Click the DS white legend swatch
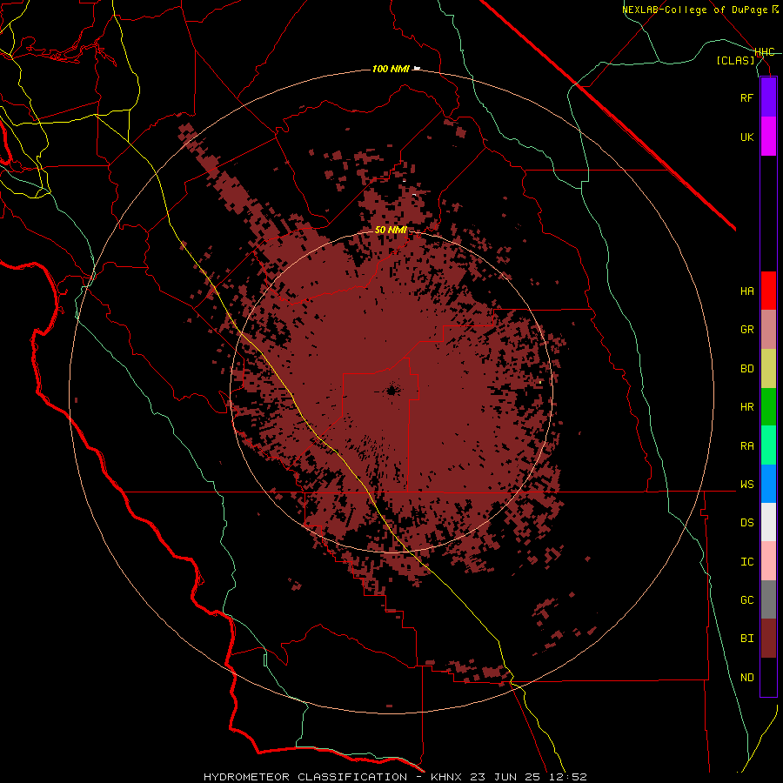The image size is (783, 783). 768,522
